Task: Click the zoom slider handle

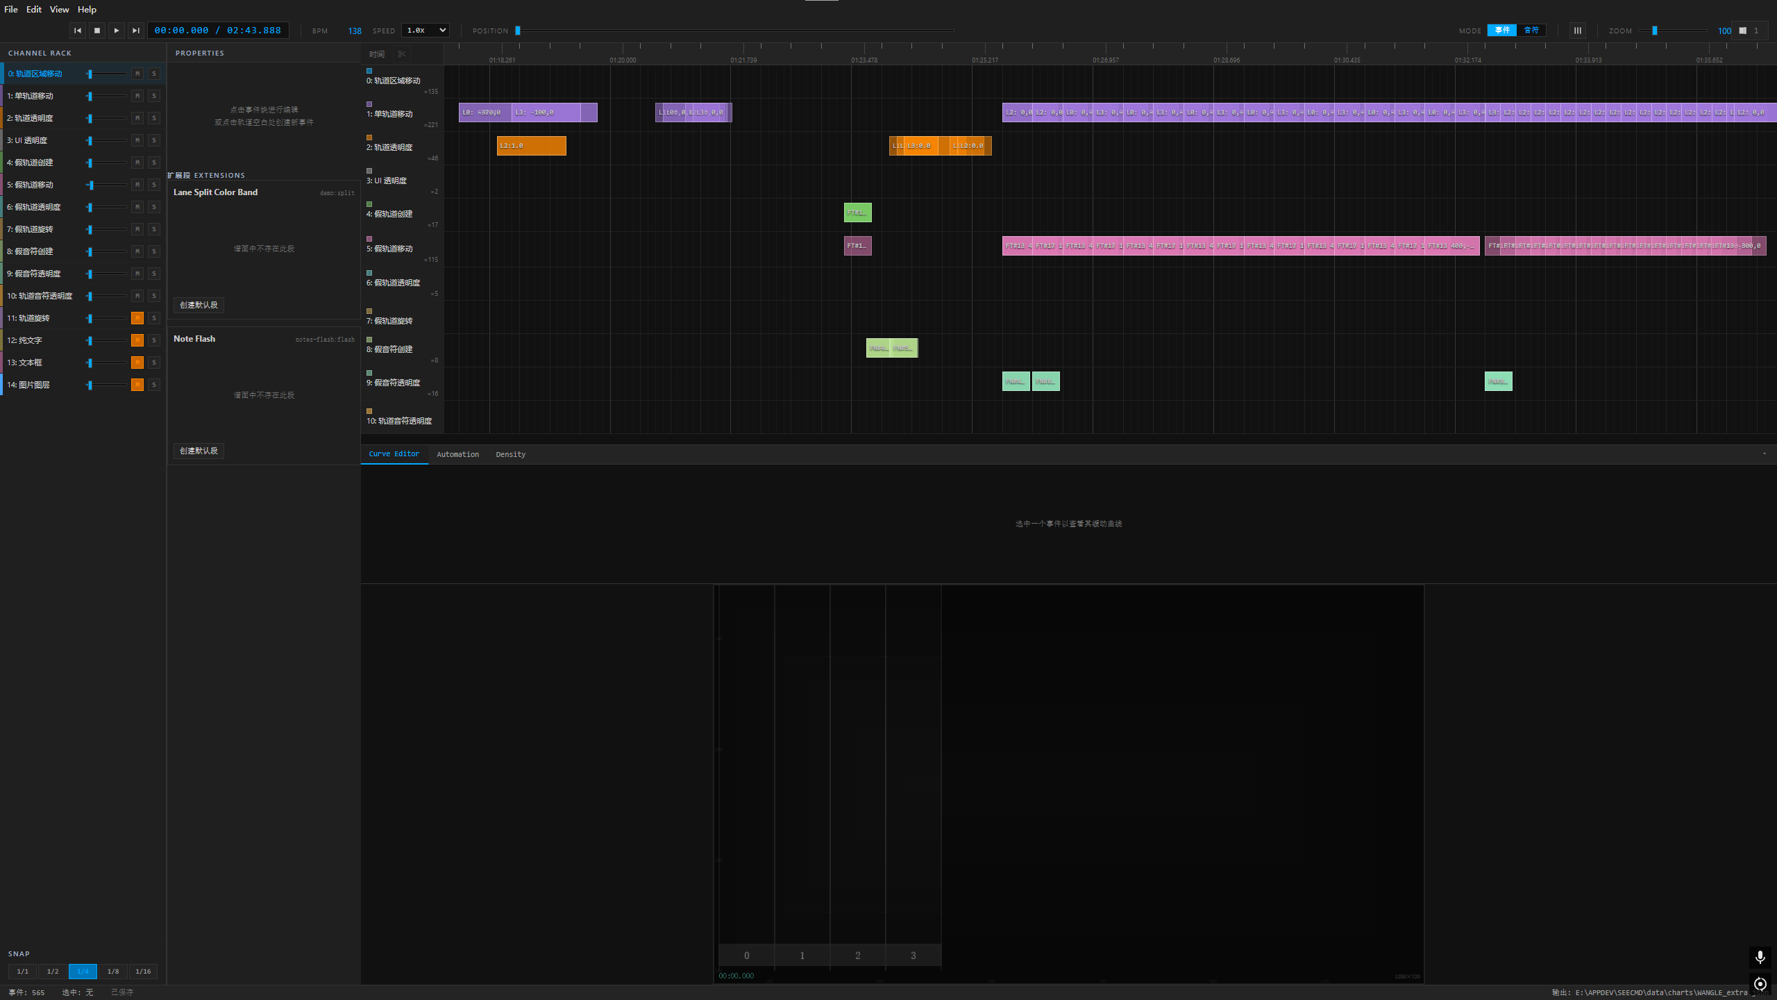Action: coord(1655,31)
